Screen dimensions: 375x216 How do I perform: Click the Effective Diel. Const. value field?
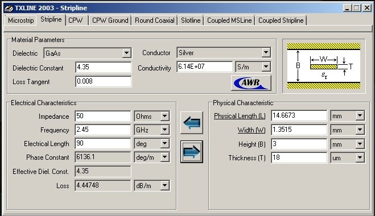pyautogui.click(x=103, y=171)
